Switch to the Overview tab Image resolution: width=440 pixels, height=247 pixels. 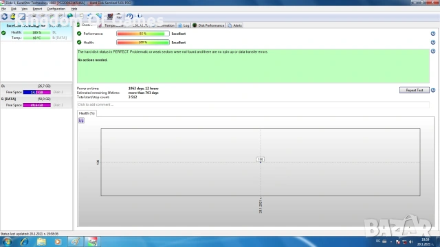pos(87,25)
